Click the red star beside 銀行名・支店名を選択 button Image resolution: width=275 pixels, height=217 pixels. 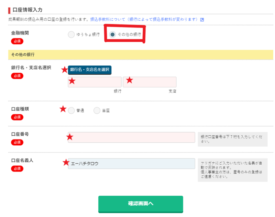64,70
